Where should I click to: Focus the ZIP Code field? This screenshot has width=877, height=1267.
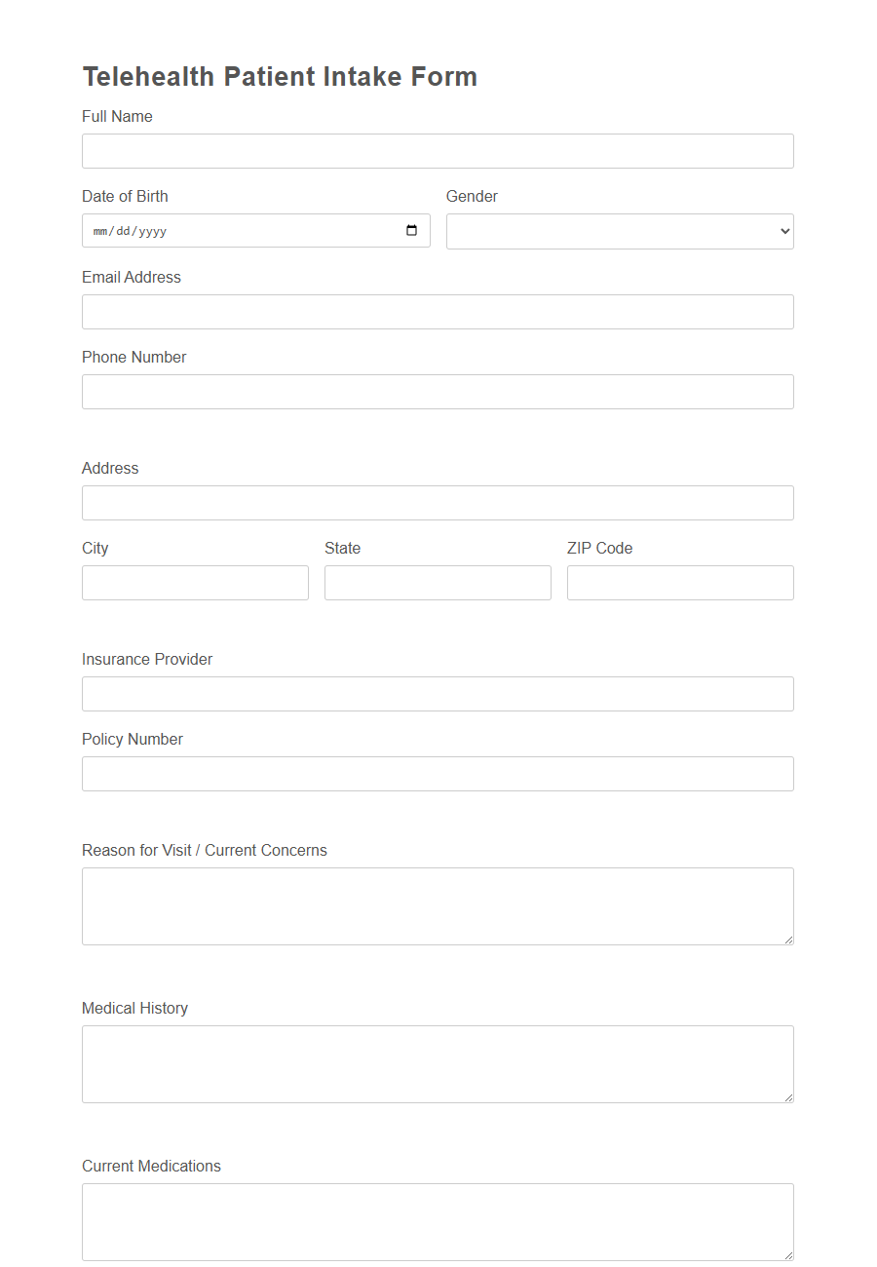pos(679,582)
